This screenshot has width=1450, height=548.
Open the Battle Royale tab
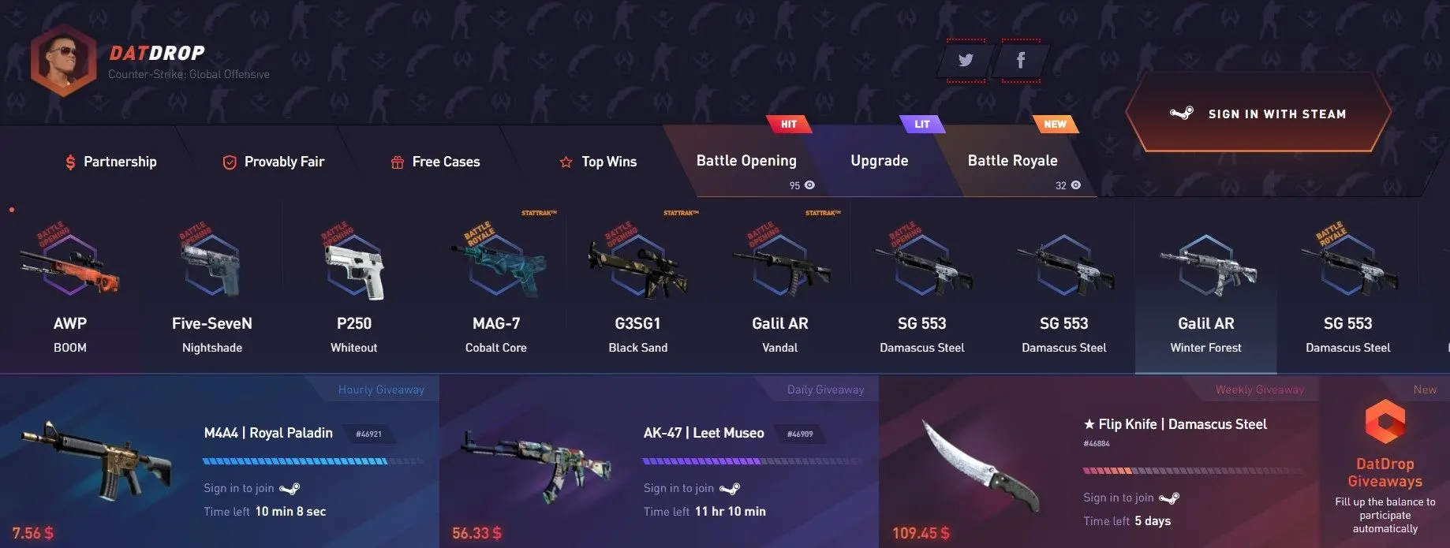tap(1012, 161)
